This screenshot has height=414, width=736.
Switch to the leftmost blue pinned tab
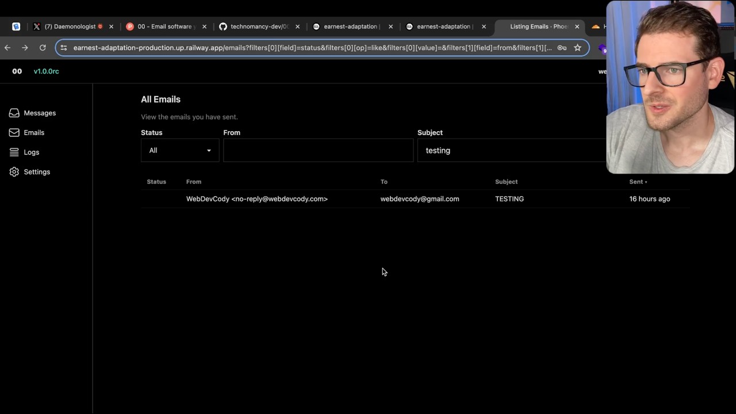pos(16,26)
